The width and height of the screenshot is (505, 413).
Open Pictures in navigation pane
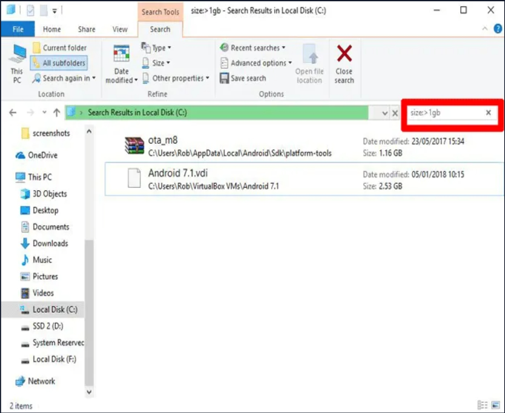tap(39, 276)
